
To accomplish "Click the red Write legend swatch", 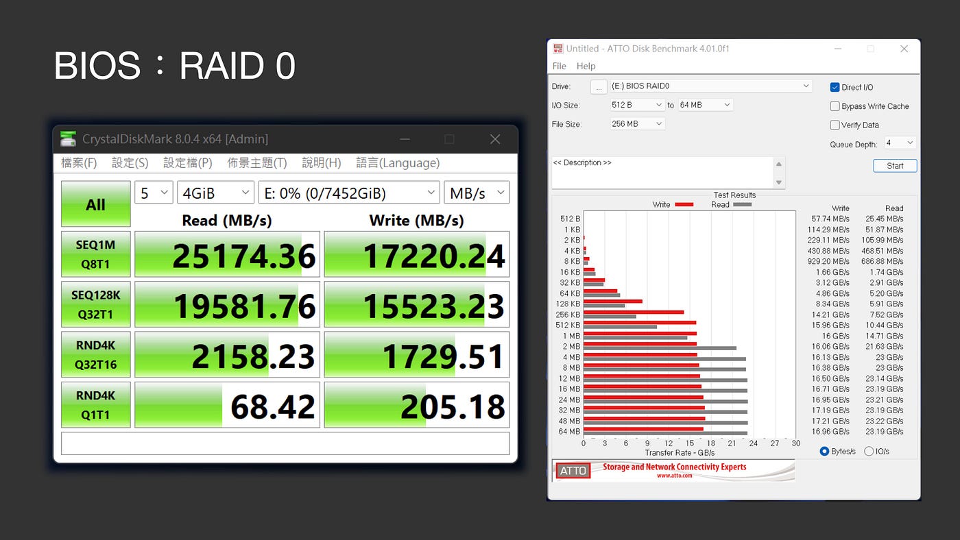I will point(684,205).
